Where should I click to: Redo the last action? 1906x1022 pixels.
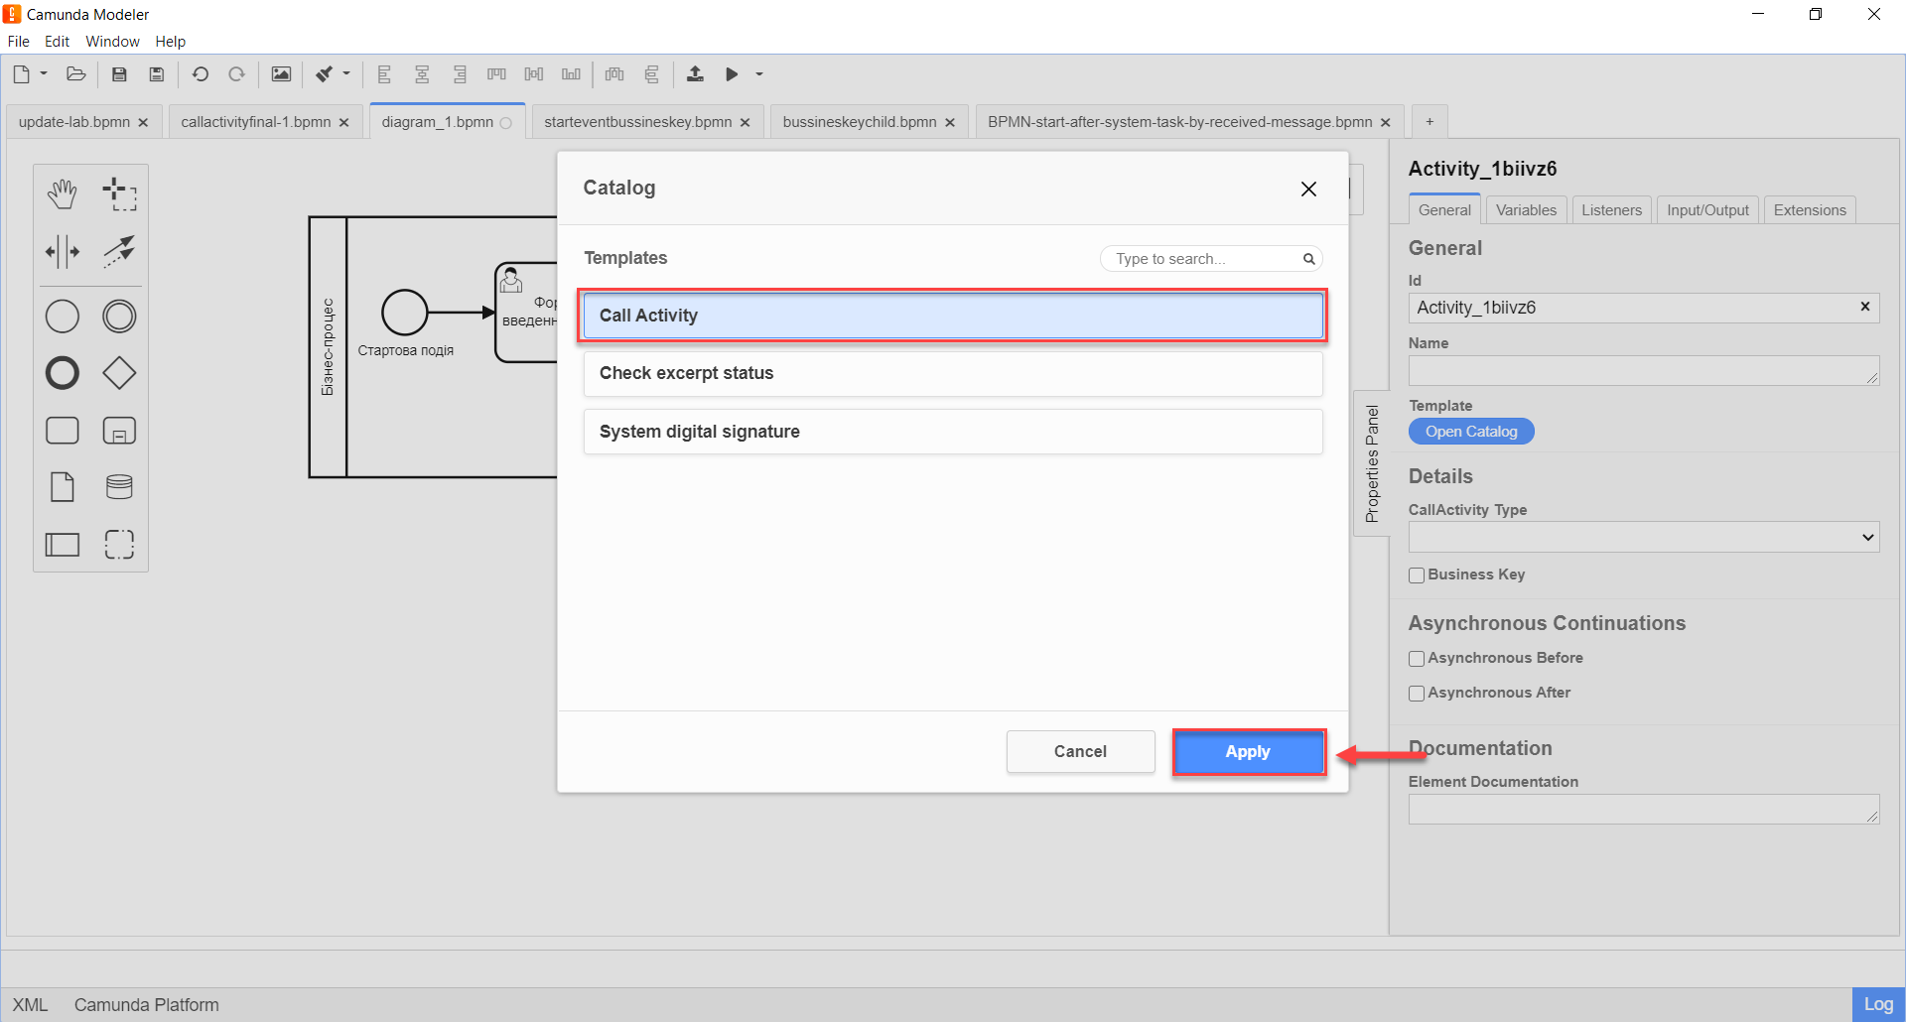click(236, 74)
